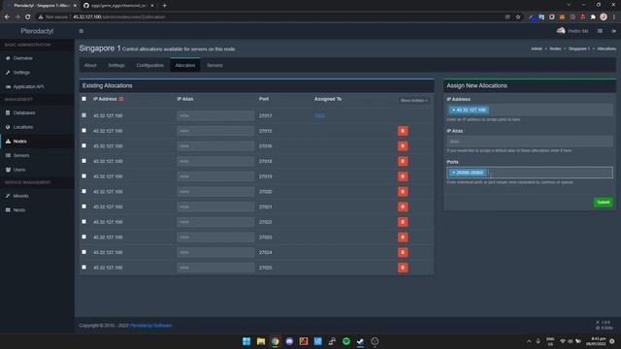This screenshot has width=621, height=349.
Task: Check the box for port 27021 row
Action: tap(84, 206)
